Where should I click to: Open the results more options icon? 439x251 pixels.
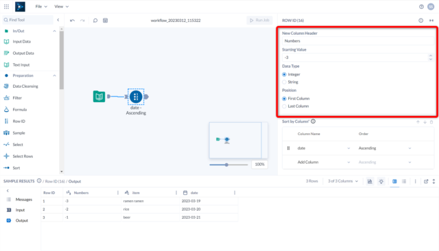pos(416,181)
